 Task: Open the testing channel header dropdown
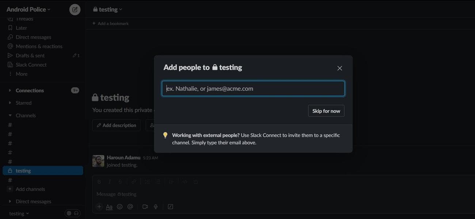107,9
